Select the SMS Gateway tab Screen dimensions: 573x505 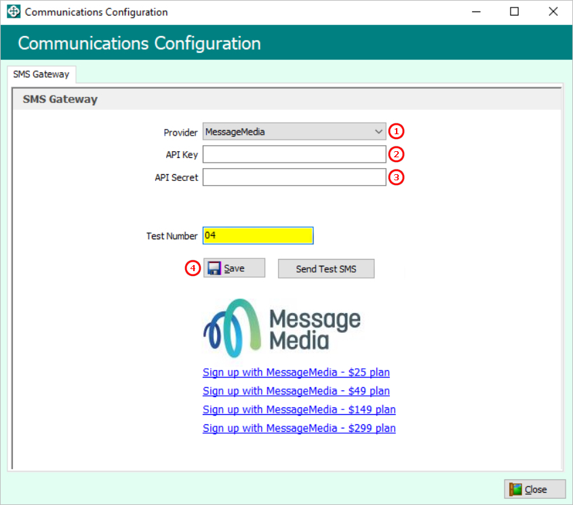(x=41, y=75)
